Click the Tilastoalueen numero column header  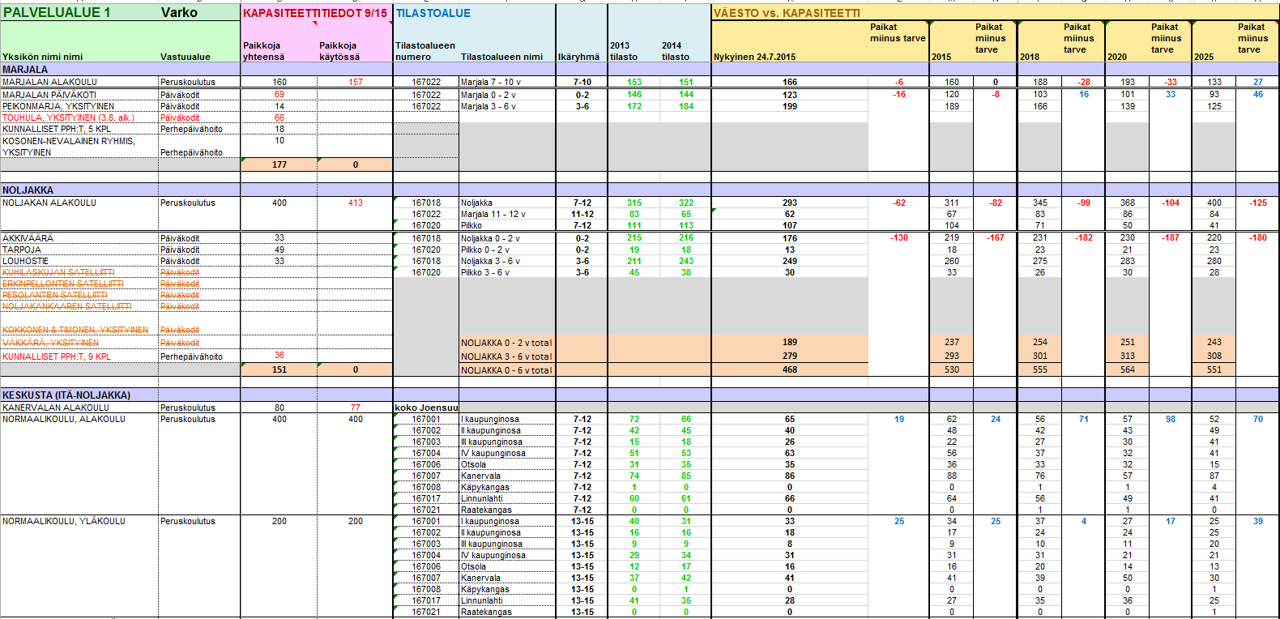click(x=425, y=51)
